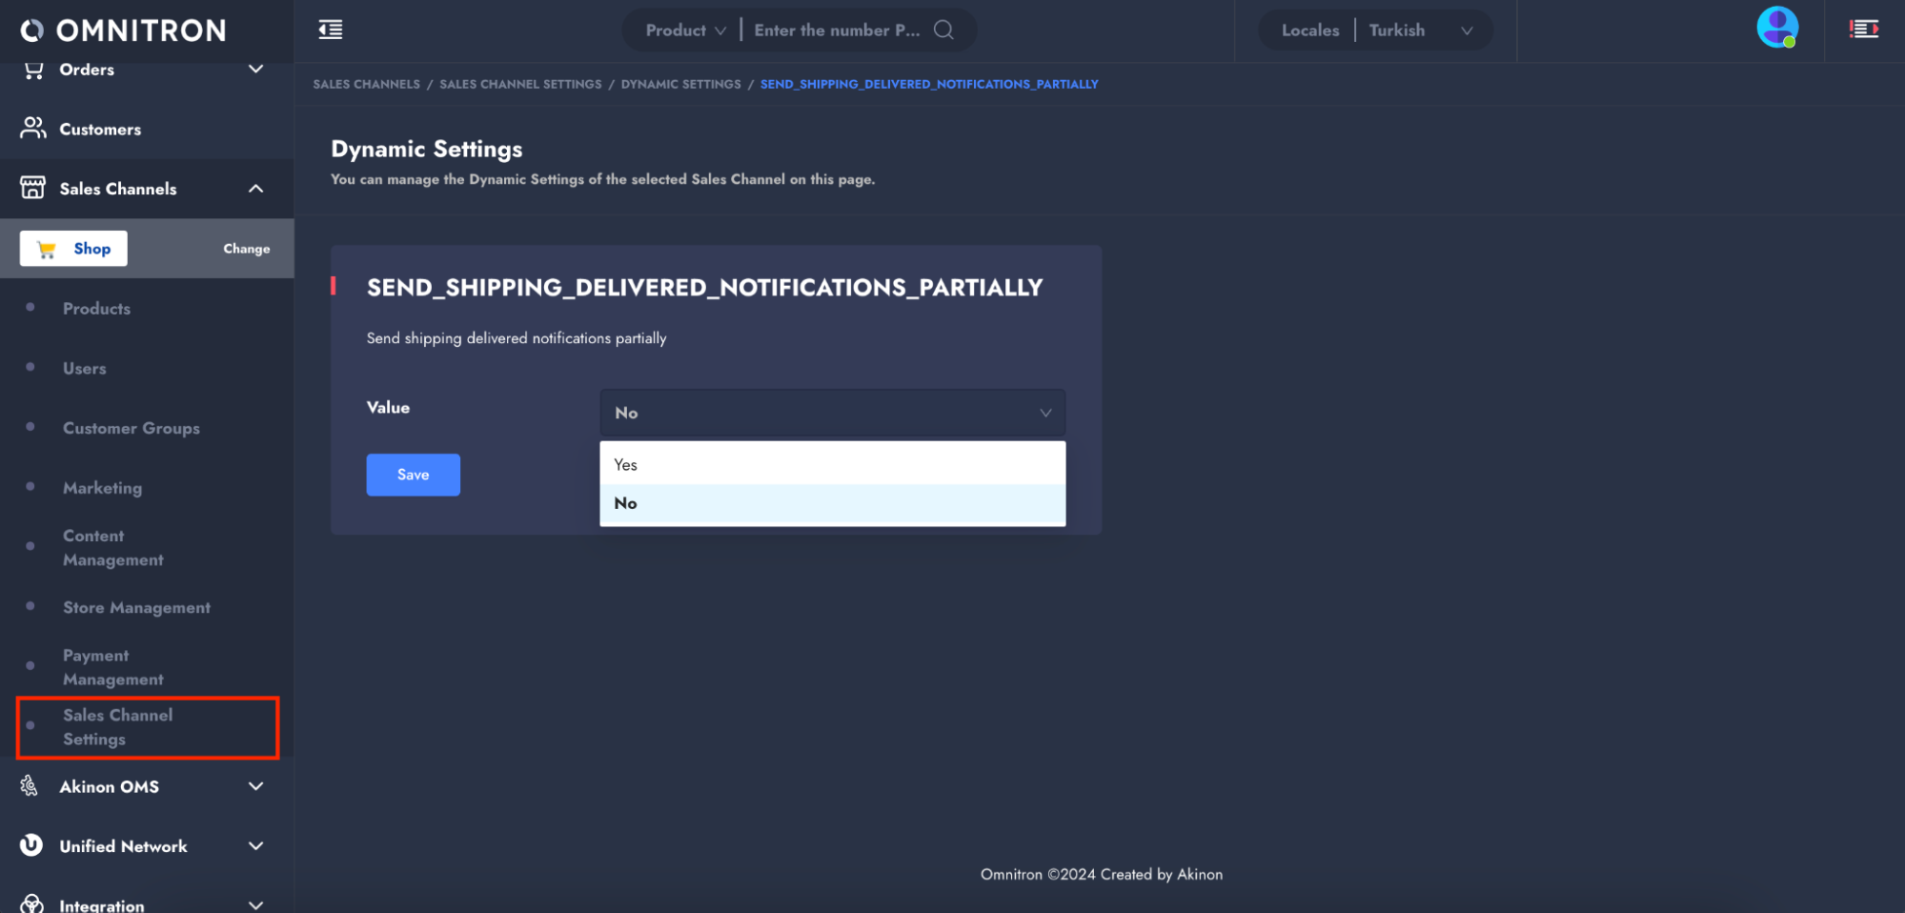1905x913 pixels.
Task: Click the Sales Channels store icon
Action: pyautogui.click(x=33, y=188)
